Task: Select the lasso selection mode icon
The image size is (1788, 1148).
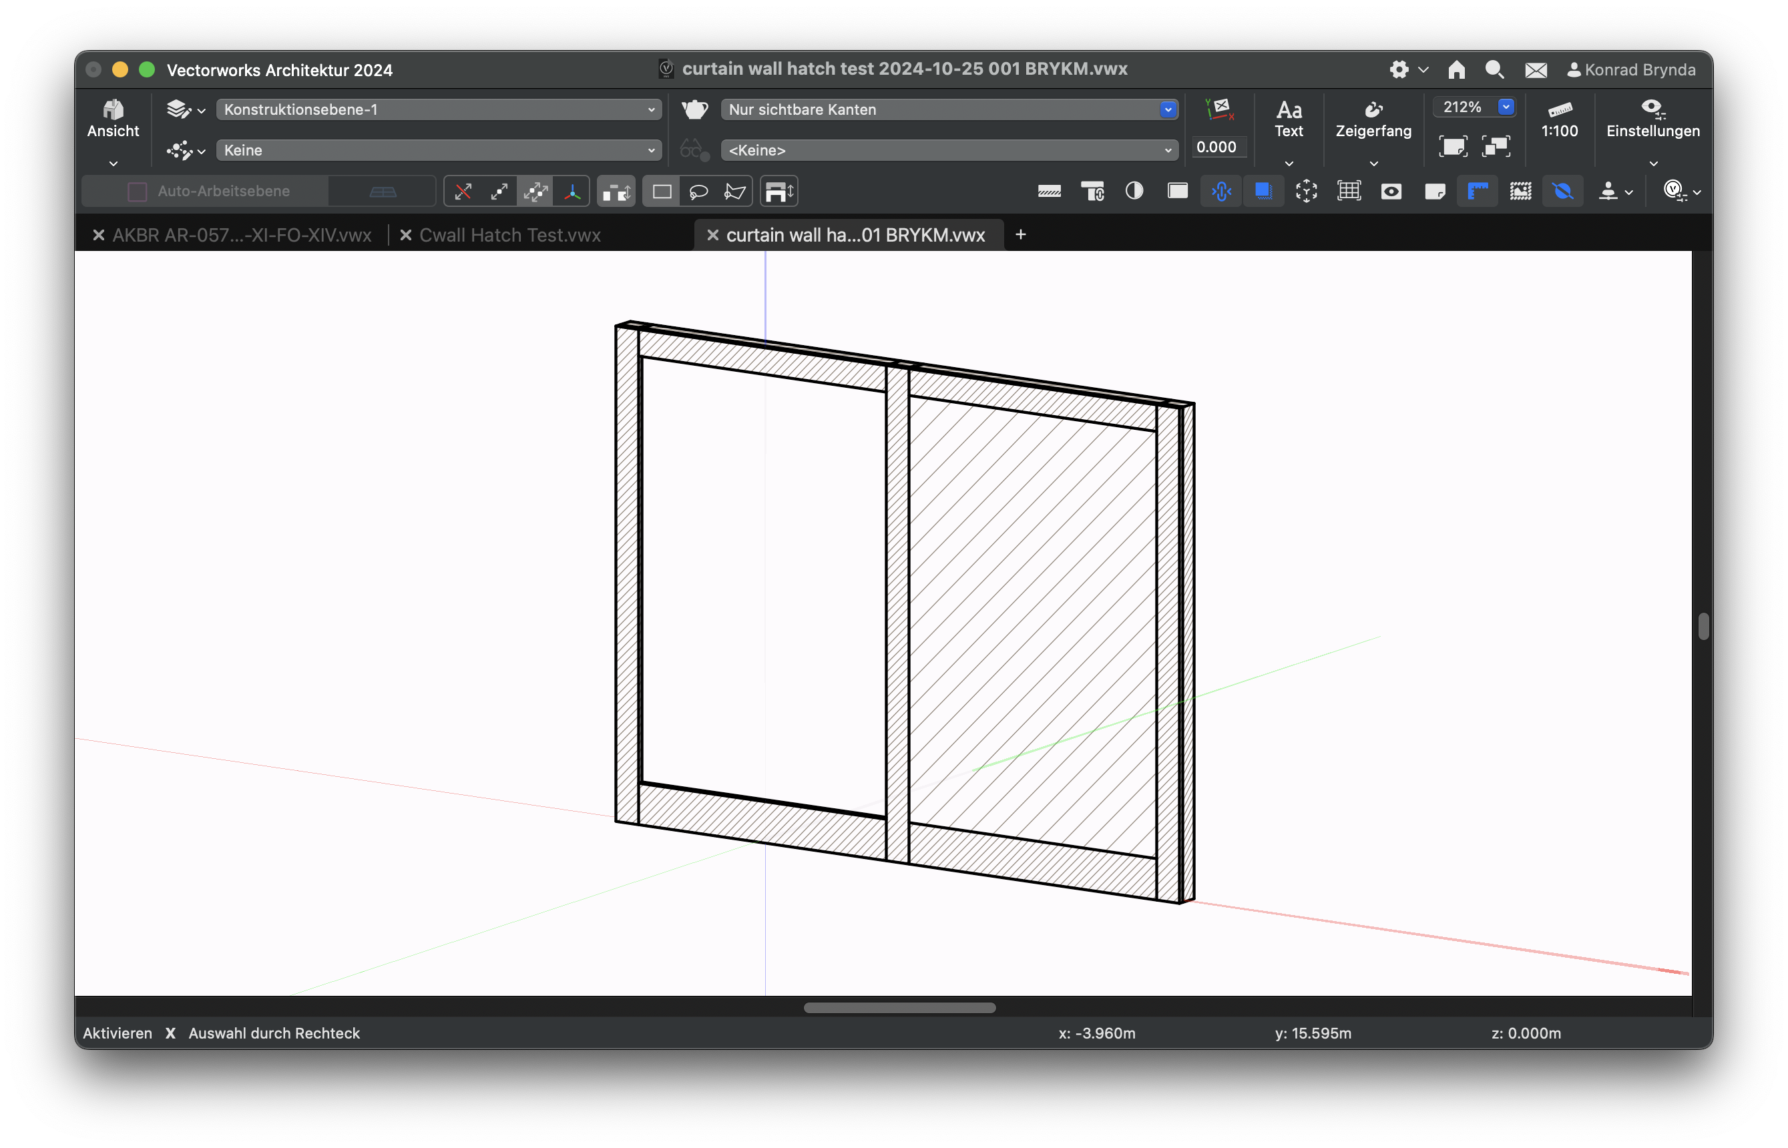Action: (x=698, y=192)
